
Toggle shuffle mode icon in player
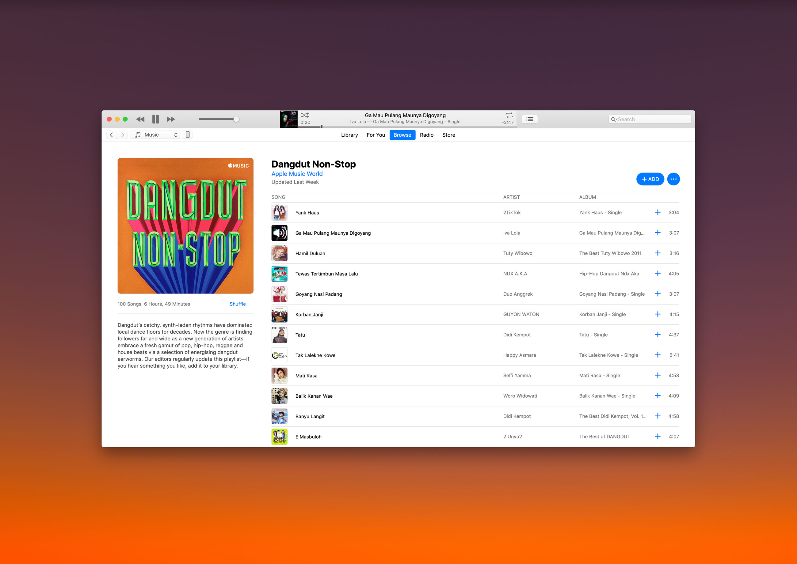305,115
